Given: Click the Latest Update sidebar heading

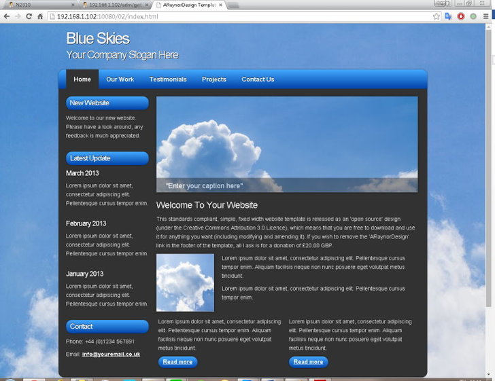Looking at the screenshot, I should click(107, 158).
